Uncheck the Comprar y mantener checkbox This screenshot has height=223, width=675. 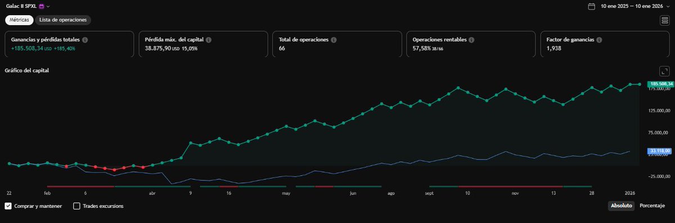pos(8,206)
